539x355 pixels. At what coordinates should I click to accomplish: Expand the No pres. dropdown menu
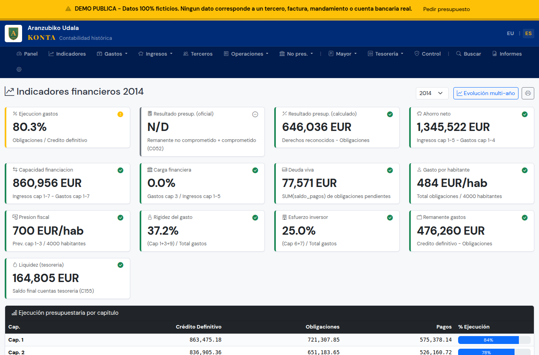296,54
